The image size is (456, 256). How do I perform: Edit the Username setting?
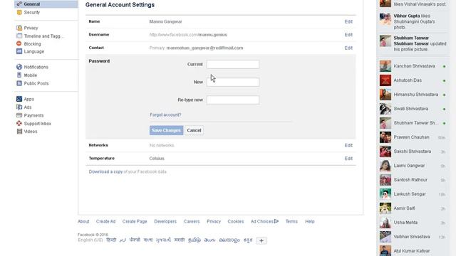pyautogui.click(x=348, y=35)
